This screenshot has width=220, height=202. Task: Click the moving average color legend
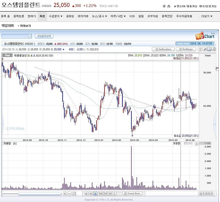[33, 56]
